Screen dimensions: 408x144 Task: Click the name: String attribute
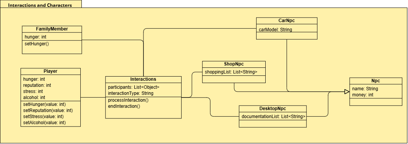(365, 89)
